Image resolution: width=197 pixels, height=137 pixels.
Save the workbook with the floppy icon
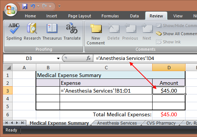[x=25, y=6]
